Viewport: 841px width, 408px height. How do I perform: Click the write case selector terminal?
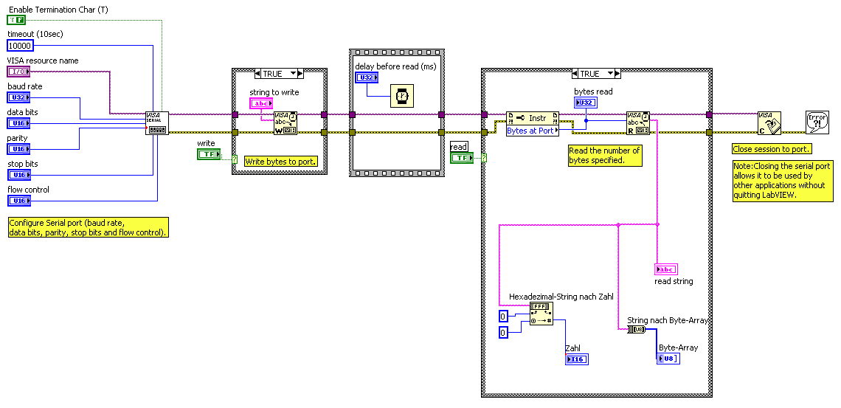[235, 159]
